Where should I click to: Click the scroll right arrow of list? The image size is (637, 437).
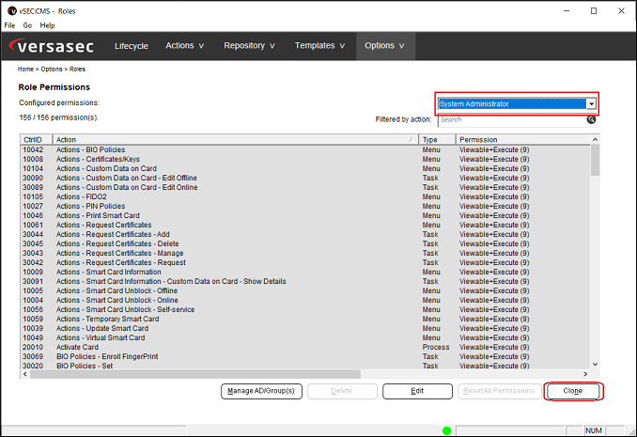pos(585,374)
